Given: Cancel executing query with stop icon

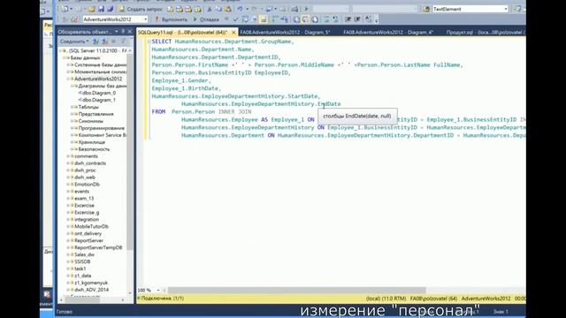Looking at the screenshot, I should point(226,19).
